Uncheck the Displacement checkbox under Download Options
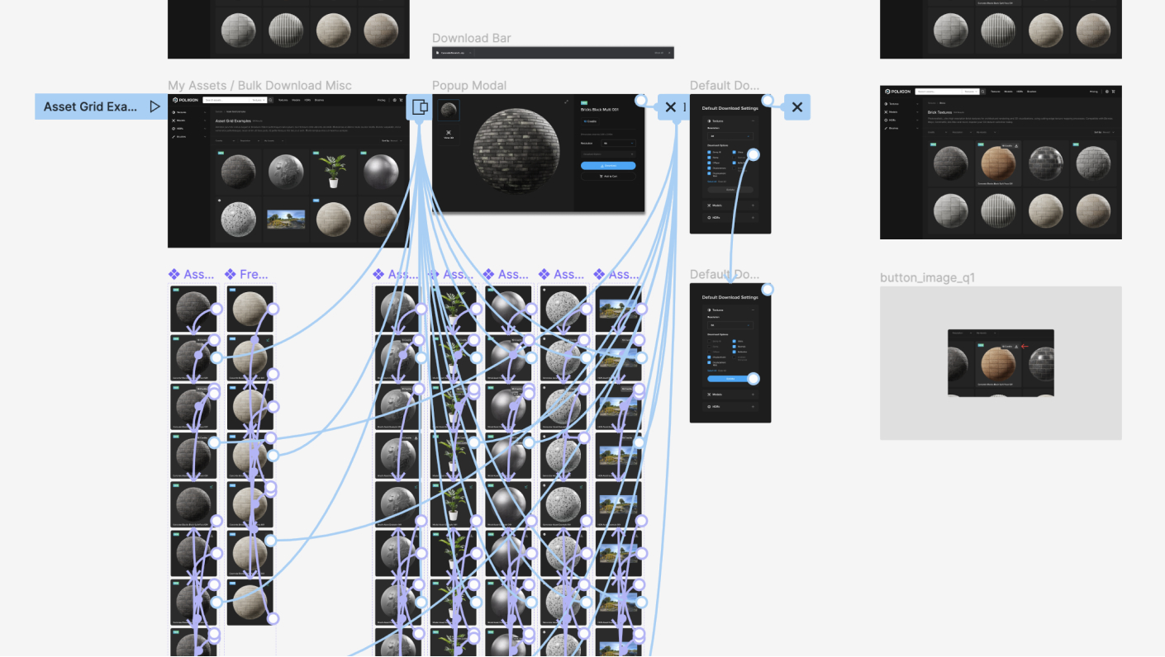This screenshot has width=1165, height=657. click(709, 168)
